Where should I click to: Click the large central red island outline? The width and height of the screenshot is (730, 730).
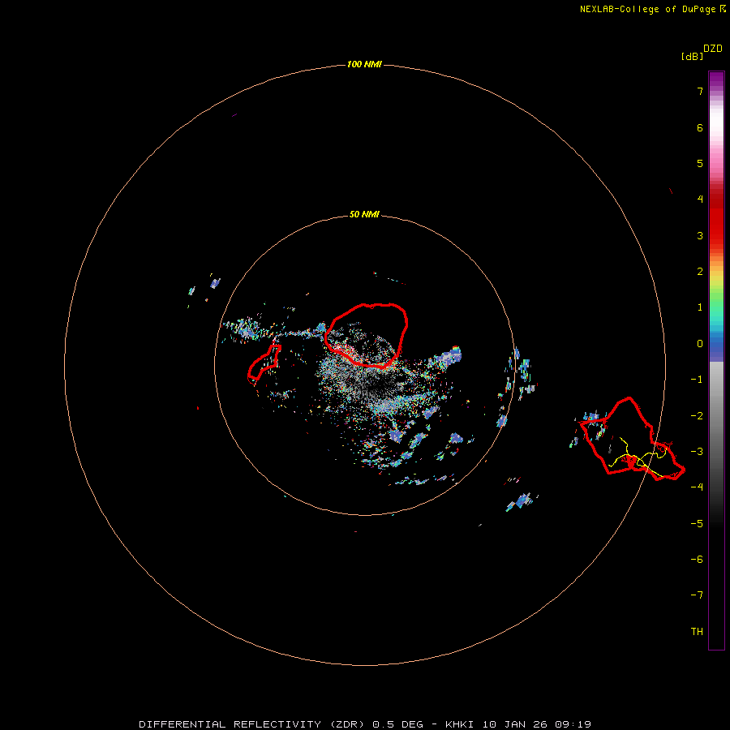pos(366,335)
